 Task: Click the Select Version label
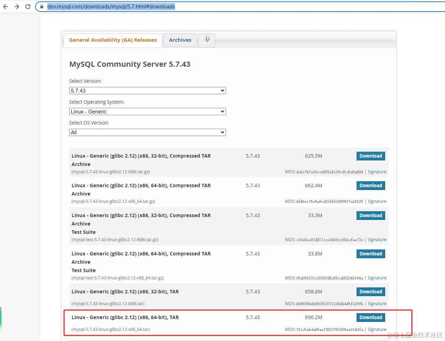85,81
